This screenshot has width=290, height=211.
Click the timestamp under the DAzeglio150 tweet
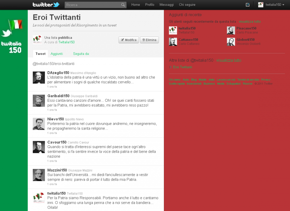click(x=52, y=87)
